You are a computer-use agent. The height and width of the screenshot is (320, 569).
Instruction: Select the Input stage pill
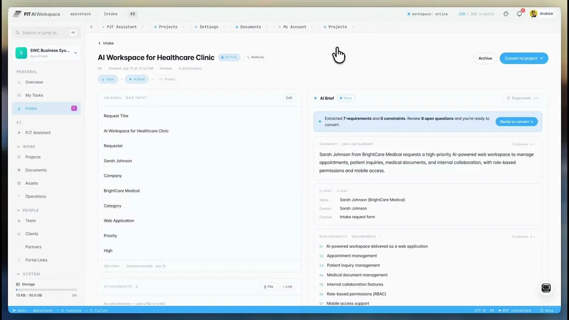[108, 79]
